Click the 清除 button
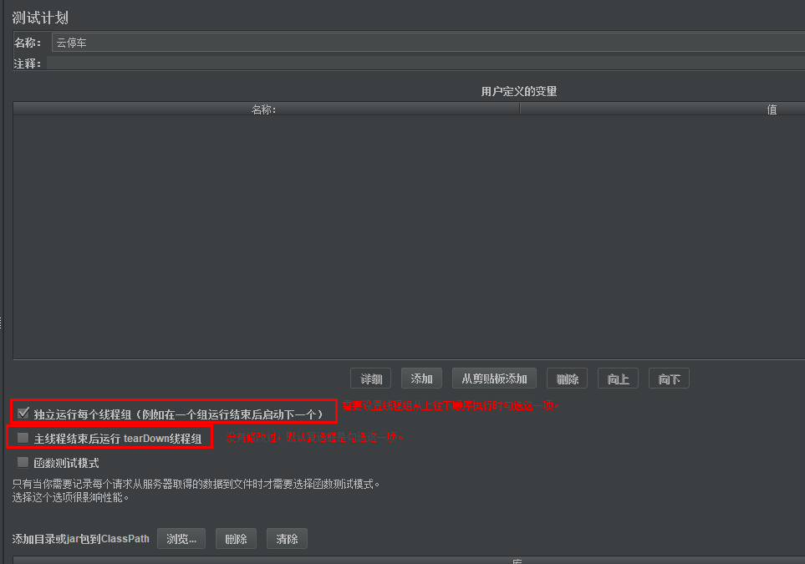The image size is (805, 564). [x=287, y=539]
